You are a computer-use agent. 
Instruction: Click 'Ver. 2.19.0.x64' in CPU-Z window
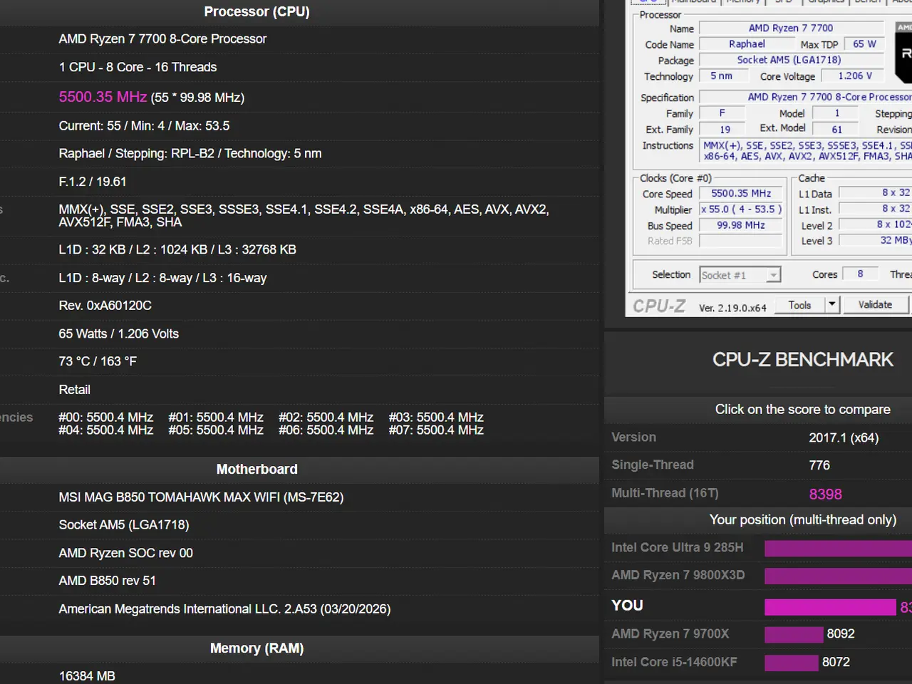[732, 308]
